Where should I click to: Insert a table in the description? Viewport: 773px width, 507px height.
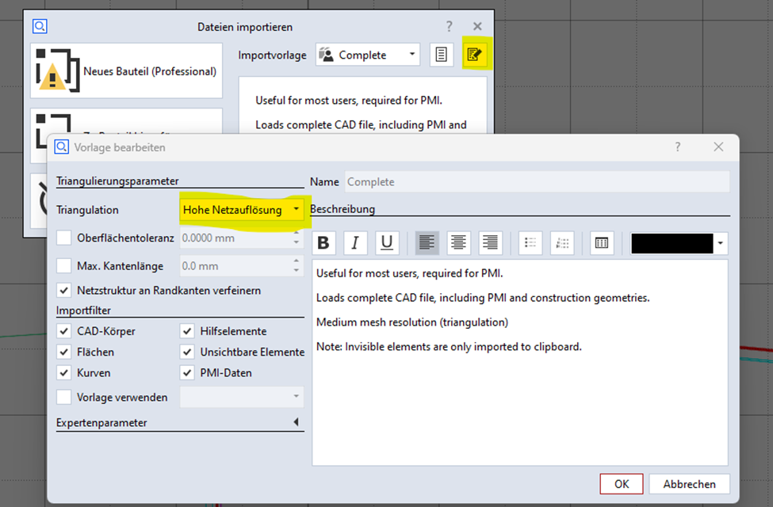point(602,243)
